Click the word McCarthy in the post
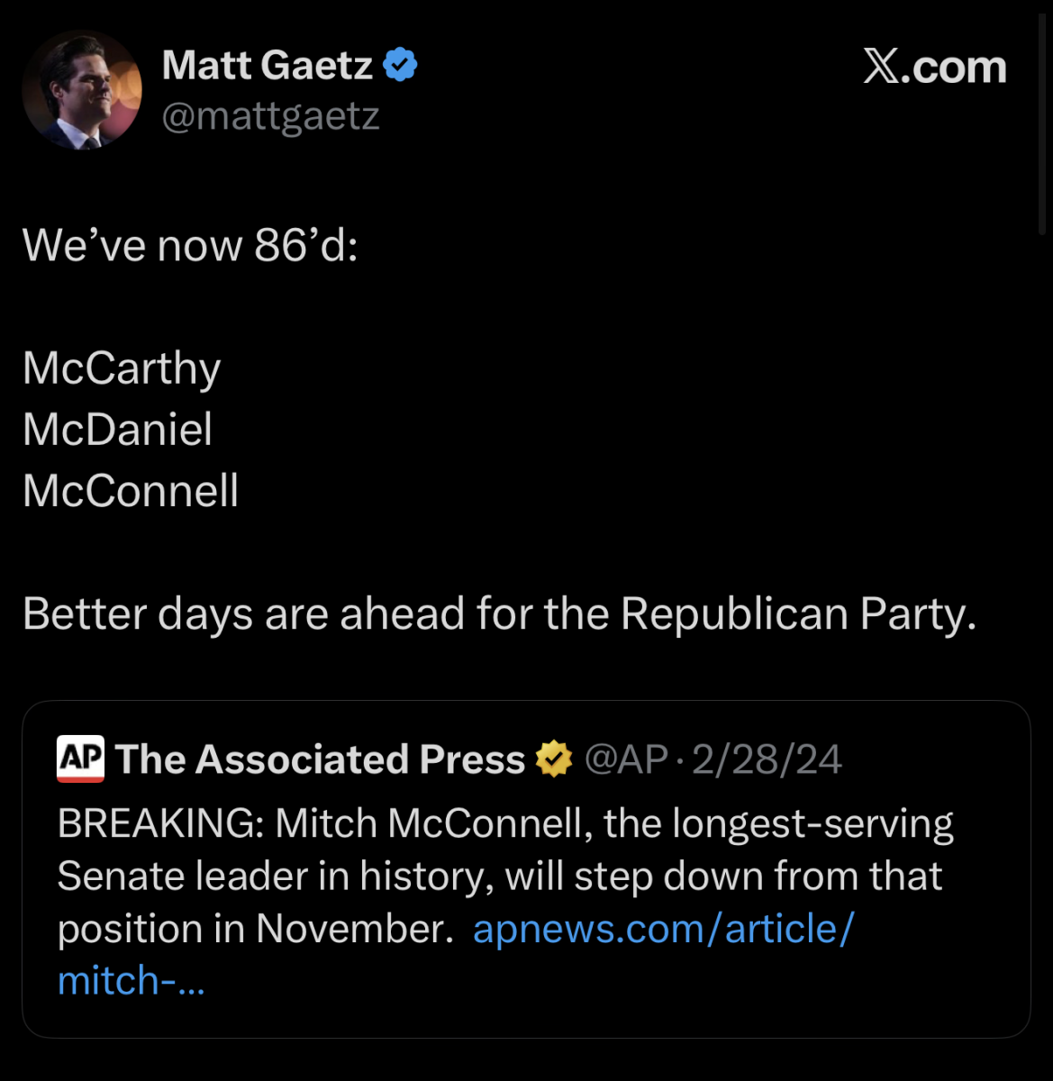1053x1081 pixels. 122,368
